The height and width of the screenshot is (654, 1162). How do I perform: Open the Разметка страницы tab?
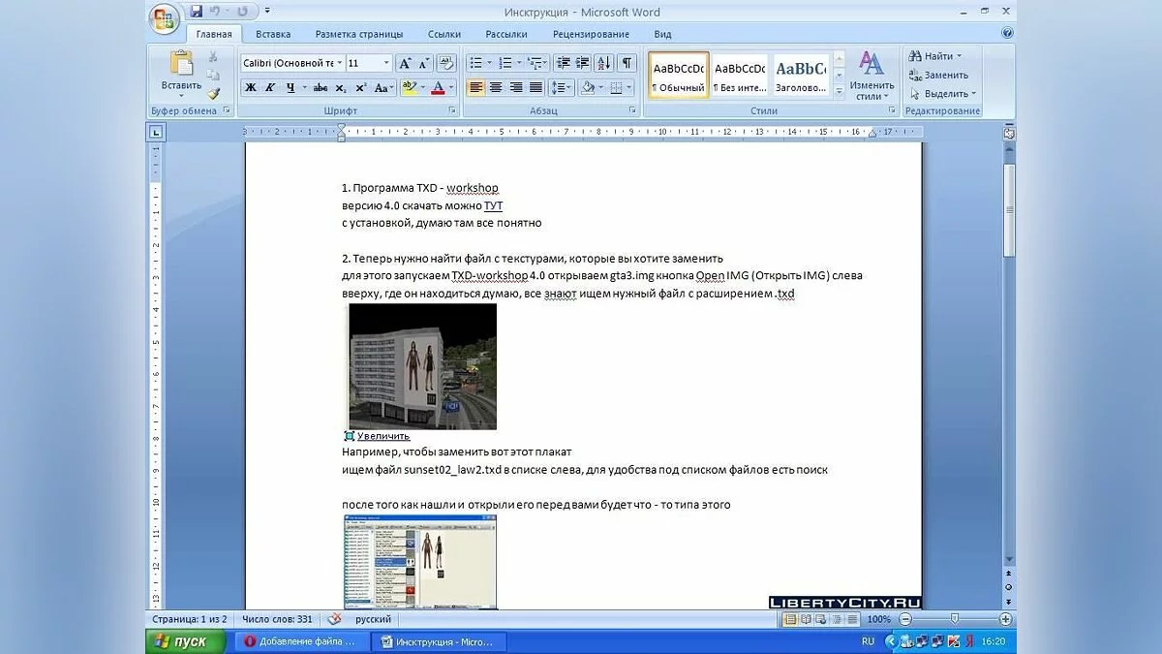(x=359, y=34)
